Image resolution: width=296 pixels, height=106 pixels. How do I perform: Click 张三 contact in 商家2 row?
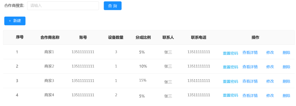click(x=168, y=66)
